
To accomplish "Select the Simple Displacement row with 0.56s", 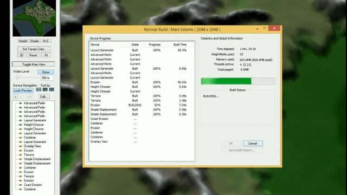I will pos(142,114).
